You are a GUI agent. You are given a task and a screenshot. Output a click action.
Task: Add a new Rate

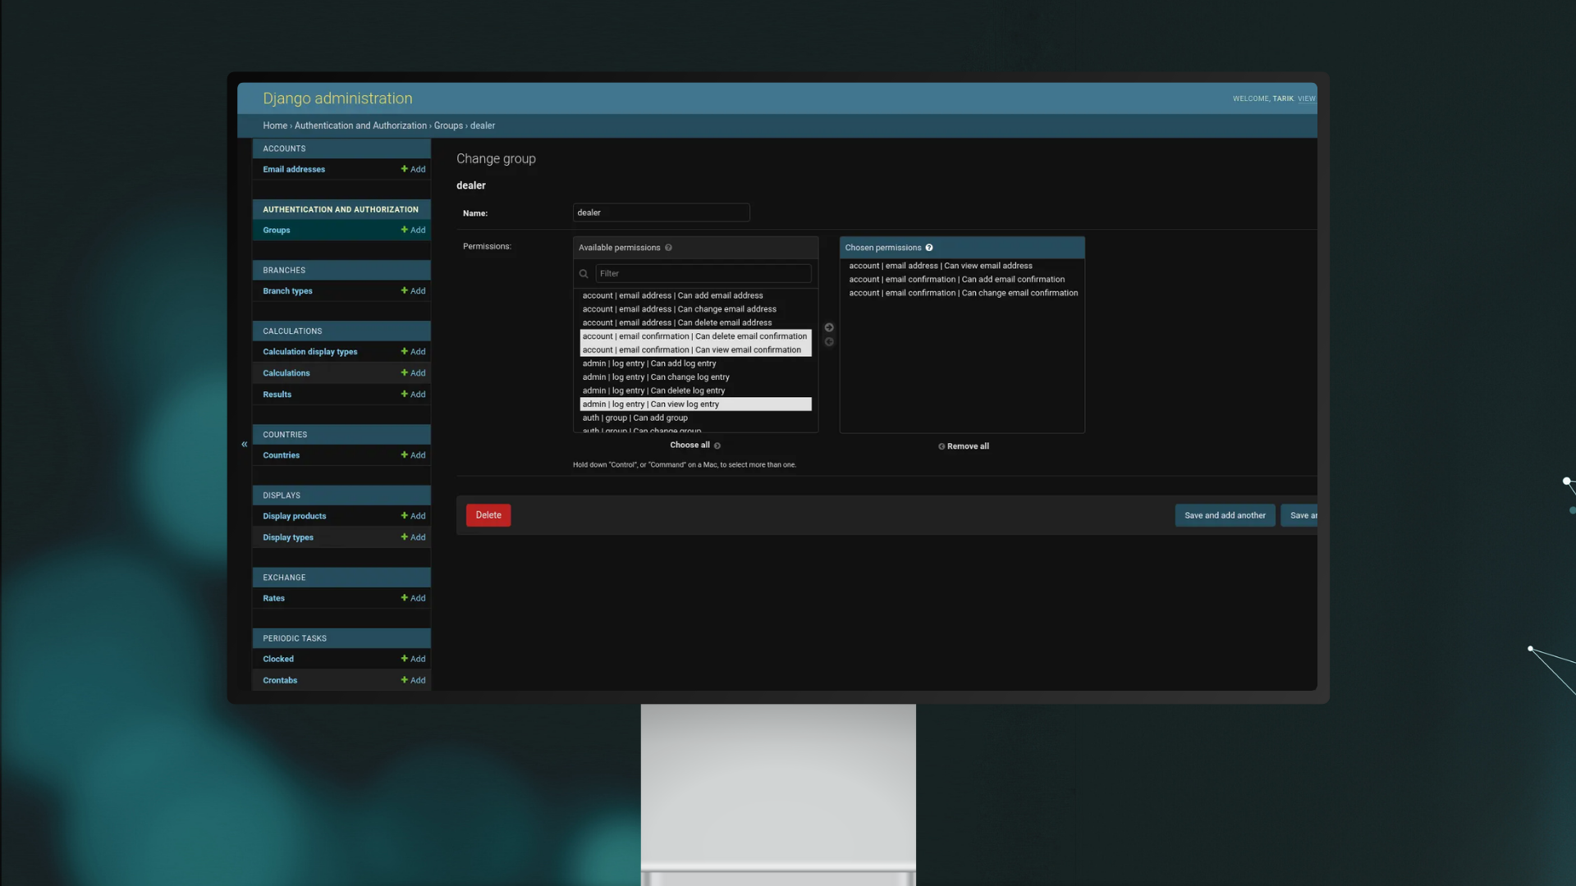tap(413, 597)
